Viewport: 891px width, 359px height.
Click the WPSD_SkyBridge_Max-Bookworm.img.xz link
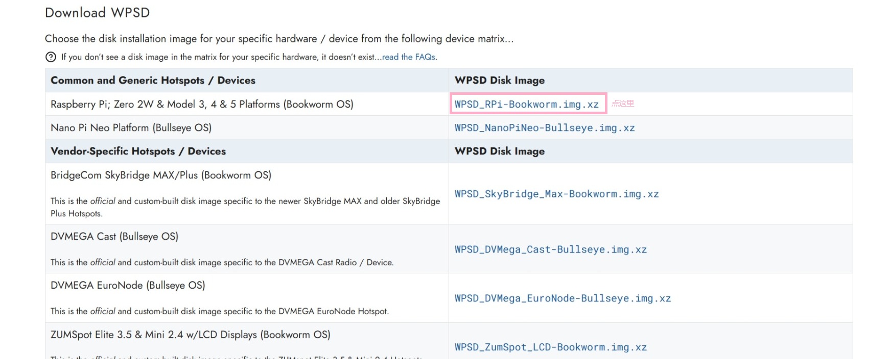[556, 194]
